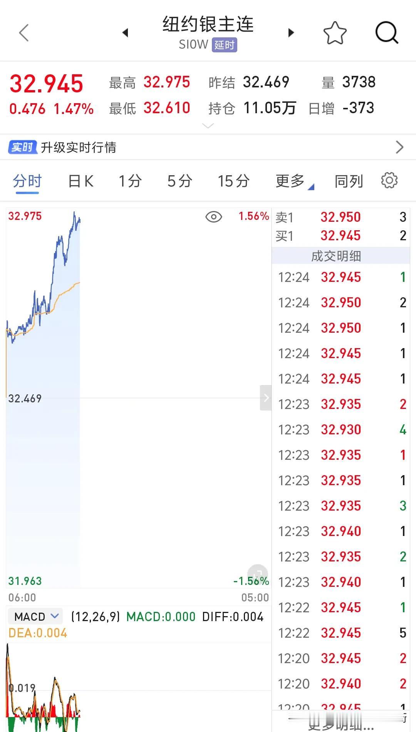Image resolution: width=416 pixels, height=732 pixels.
Task: Expand quote details chevron below prices
Action: pos(208,126)
